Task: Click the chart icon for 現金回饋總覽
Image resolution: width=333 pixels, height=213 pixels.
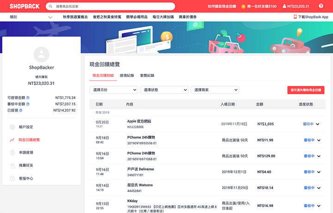Action: click(12, 140)
